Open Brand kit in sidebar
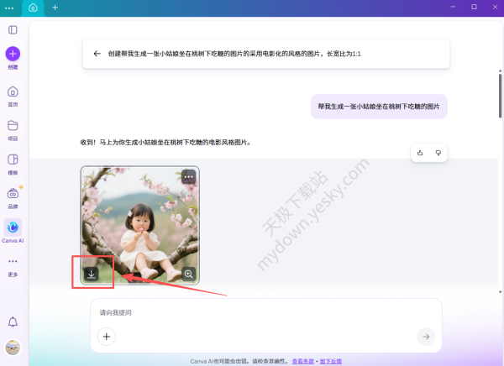The image size is (504, 366). tap(13, 195)
